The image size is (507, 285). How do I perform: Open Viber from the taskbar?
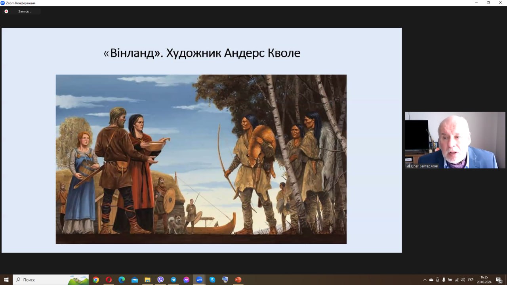(160, 279)
